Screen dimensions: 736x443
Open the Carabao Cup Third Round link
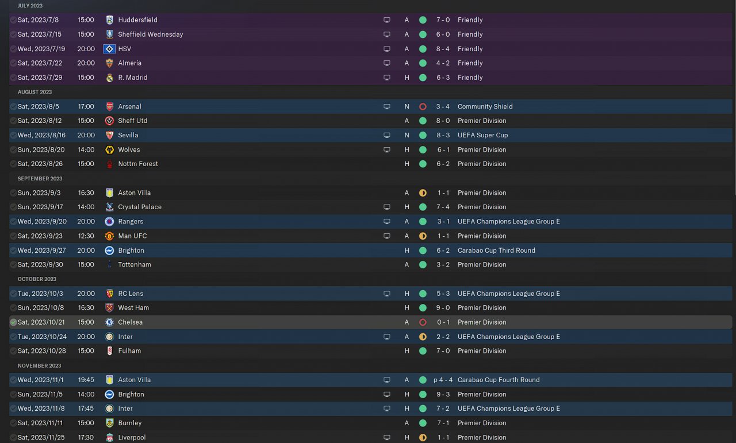pos(496,251)
